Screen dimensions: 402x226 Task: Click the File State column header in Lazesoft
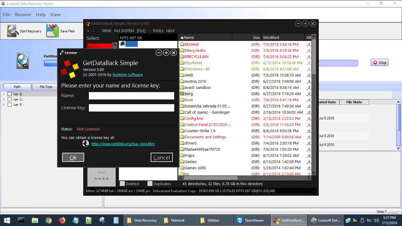pyautogui.click(x=354, y=102)
